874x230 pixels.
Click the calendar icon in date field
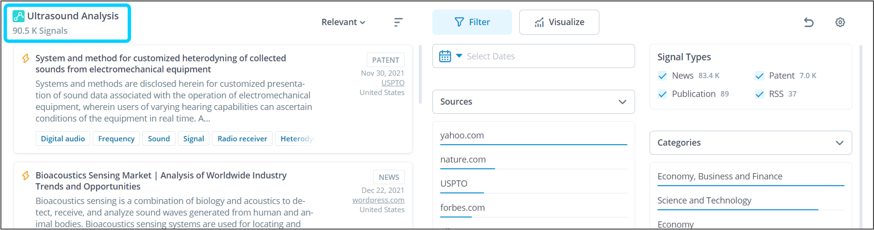click(x=445, y=56)
